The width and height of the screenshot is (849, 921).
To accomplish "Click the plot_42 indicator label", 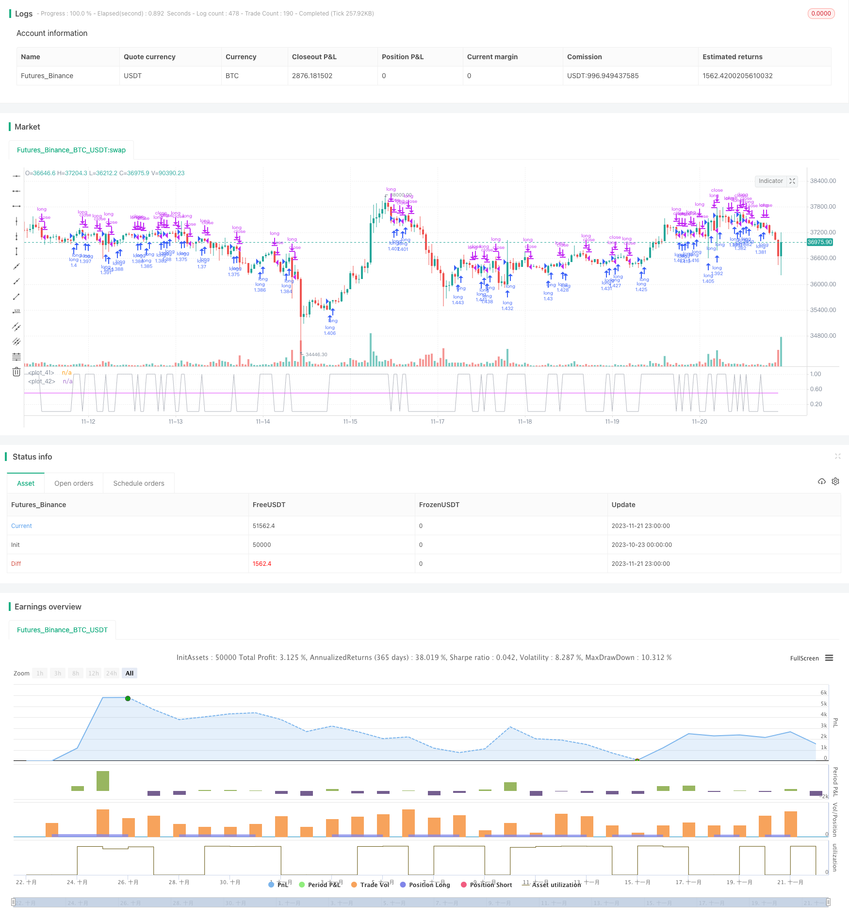I will (x=42, y=381).
